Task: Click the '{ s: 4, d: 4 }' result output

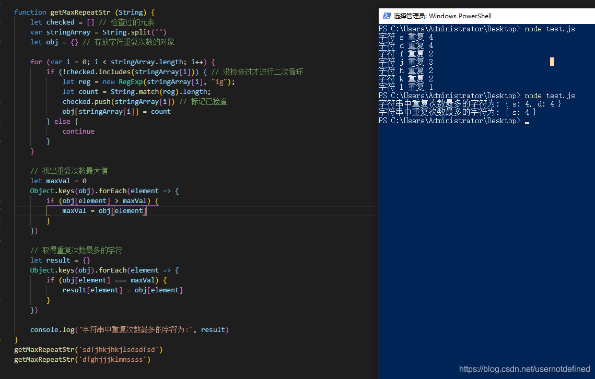Action: tap(533, 104)
